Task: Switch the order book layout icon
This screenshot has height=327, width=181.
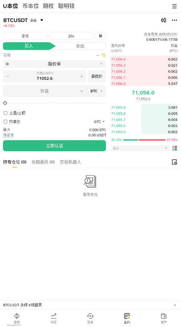Action: point(175,148)
